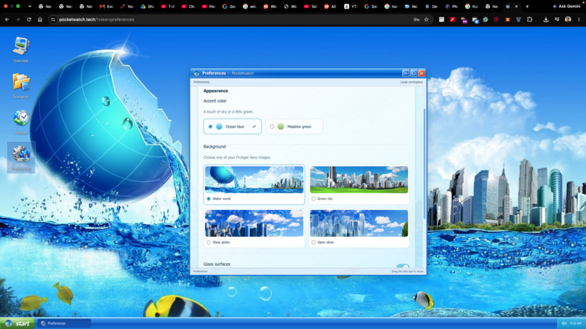Switch to the Gmail browser tab

pyautogui.click(x=106, y=7)
